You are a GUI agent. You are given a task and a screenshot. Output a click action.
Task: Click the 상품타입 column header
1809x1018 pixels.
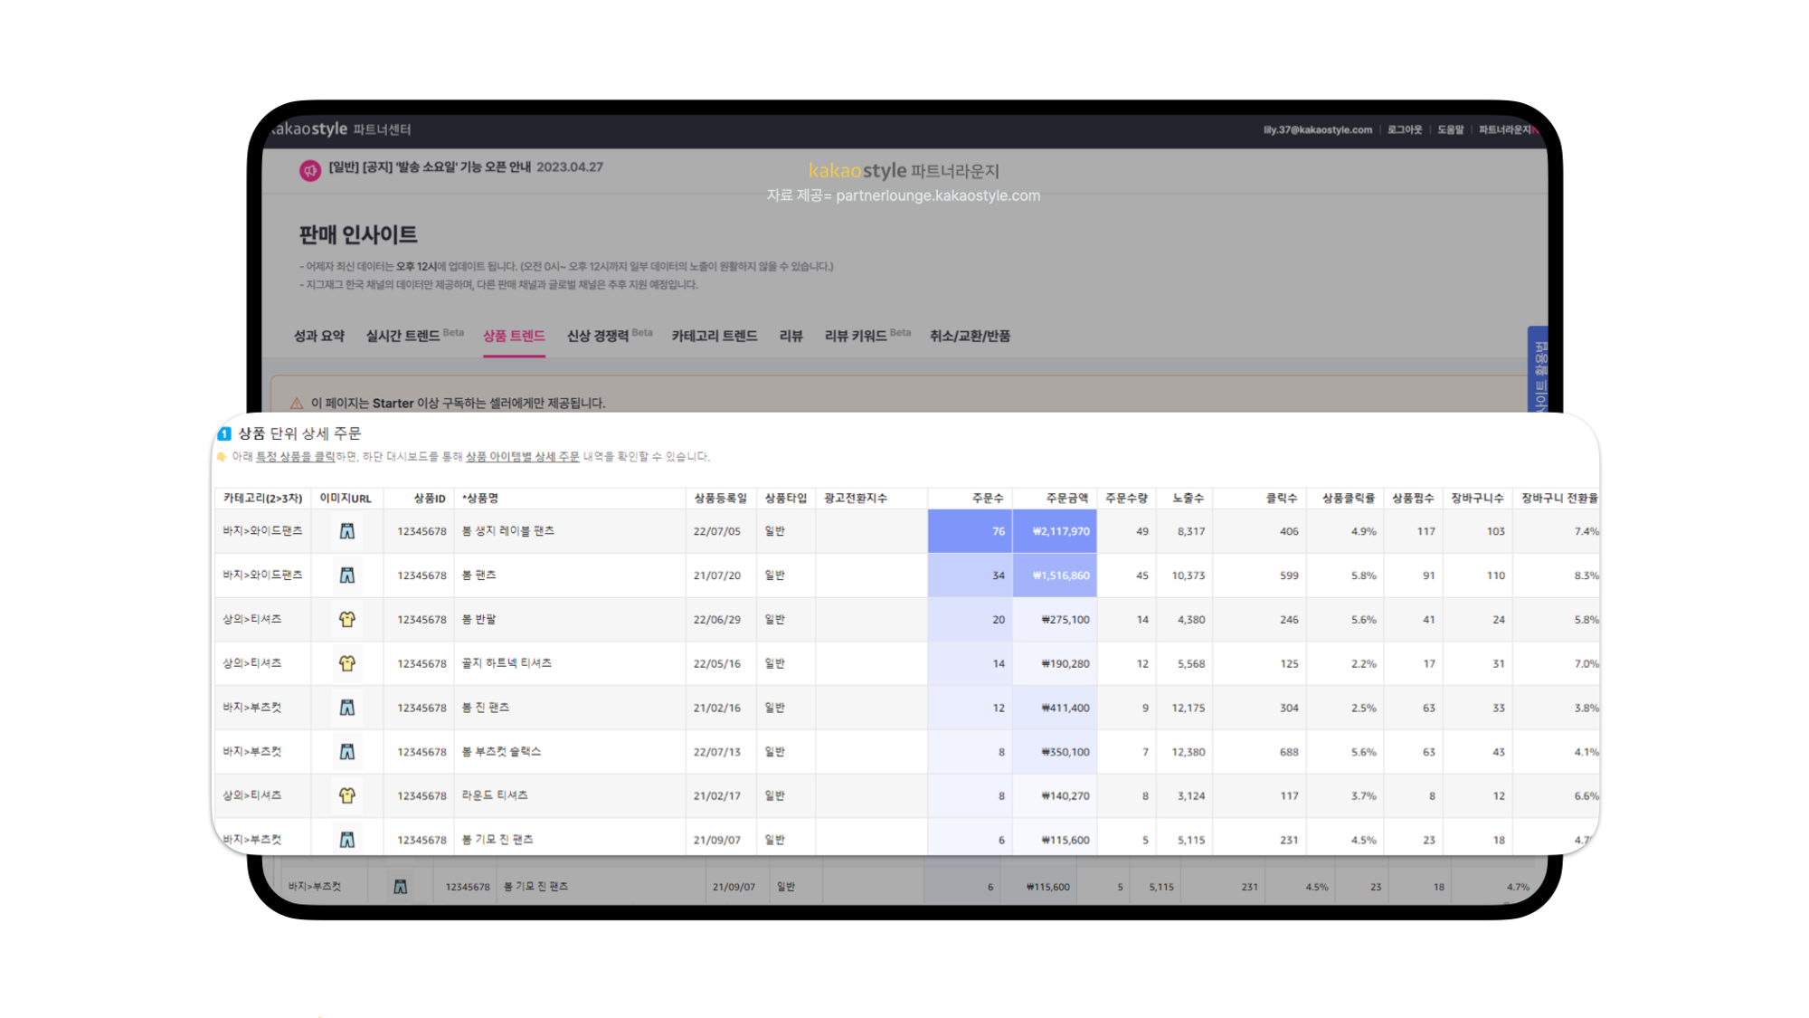click(x=785, y=499)
